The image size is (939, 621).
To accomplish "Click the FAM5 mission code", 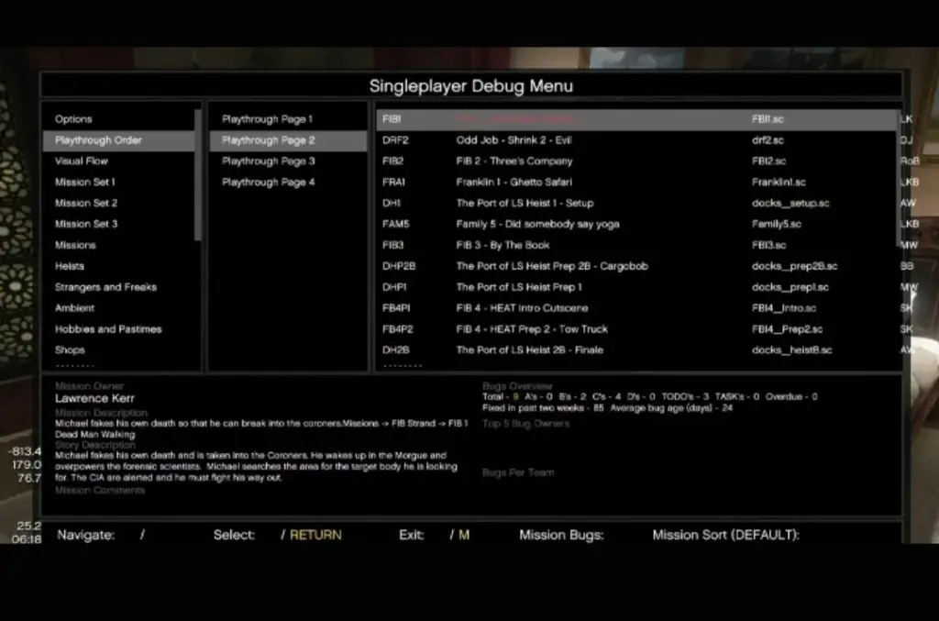I will (396, 224).
